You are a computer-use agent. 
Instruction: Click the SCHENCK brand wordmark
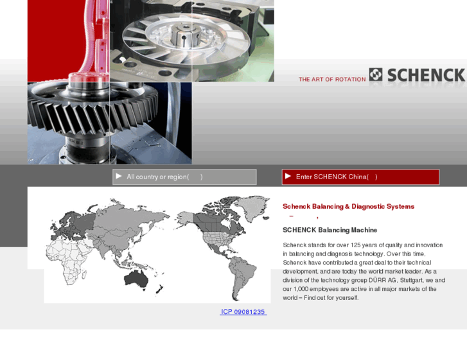pyautogui.click(x=426, y=74)
